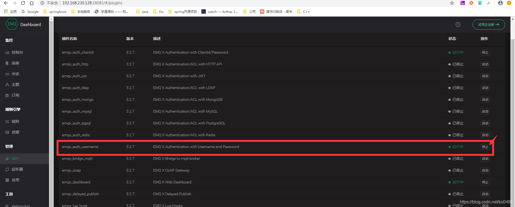Open the watch — Arthas bookmark
This screenshot has height=207, width=515.
tap(220, 12)
